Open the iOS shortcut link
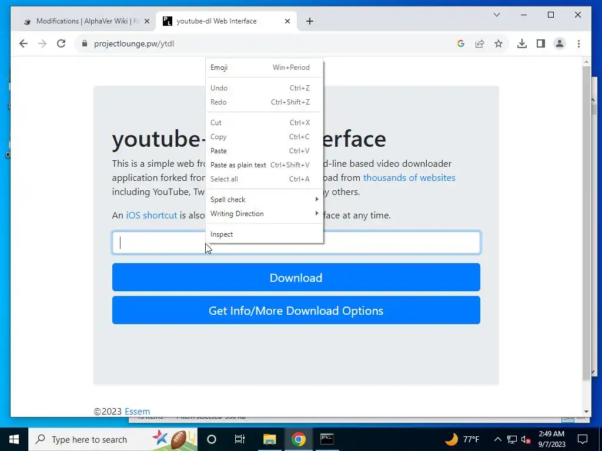Image resolution: width=602 pixels, height=451 pixels. point(152,215)
